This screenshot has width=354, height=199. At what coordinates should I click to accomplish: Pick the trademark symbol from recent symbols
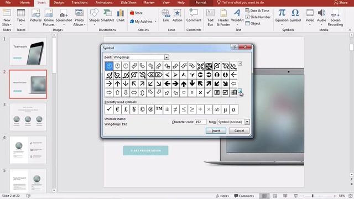tap(159, 109)
